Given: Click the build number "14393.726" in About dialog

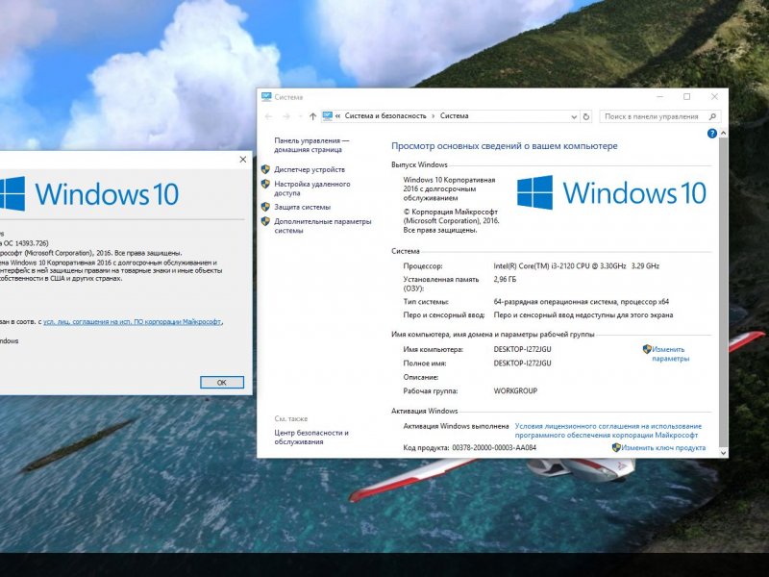Looking at the screenshot, I should [x=31, y=243].
